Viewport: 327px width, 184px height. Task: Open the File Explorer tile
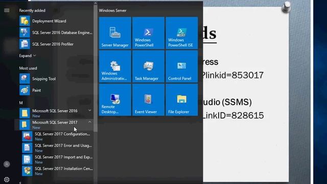point(182,100)
